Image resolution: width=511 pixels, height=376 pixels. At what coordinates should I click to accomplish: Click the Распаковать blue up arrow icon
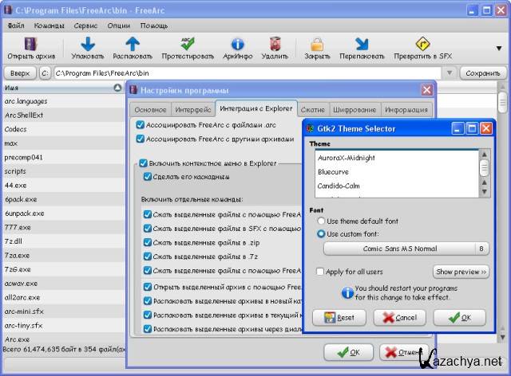click(133, 44)
